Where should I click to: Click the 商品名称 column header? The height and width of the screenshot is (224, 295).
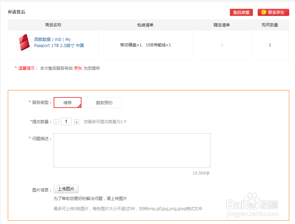[53, 25]
